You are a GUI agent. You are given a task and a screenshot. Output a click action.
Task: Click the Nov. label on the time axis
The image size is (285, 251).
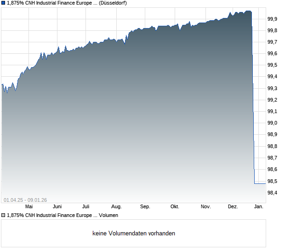click(x=205, y=207)
